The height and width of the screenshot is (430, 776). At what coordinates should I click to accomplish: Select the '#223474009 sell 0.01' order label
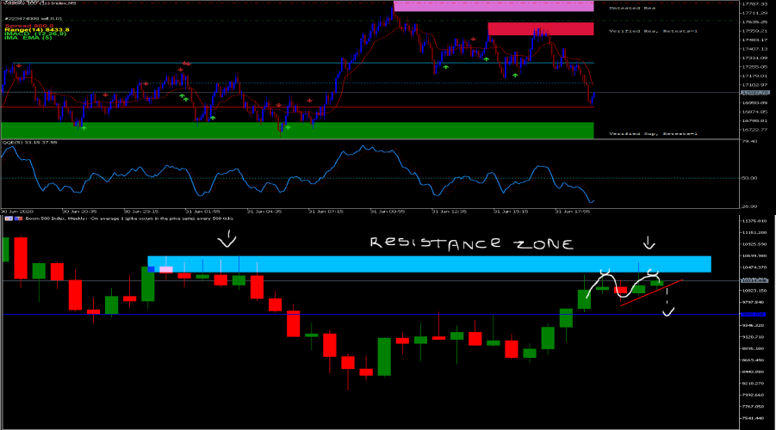click(34, 18)
